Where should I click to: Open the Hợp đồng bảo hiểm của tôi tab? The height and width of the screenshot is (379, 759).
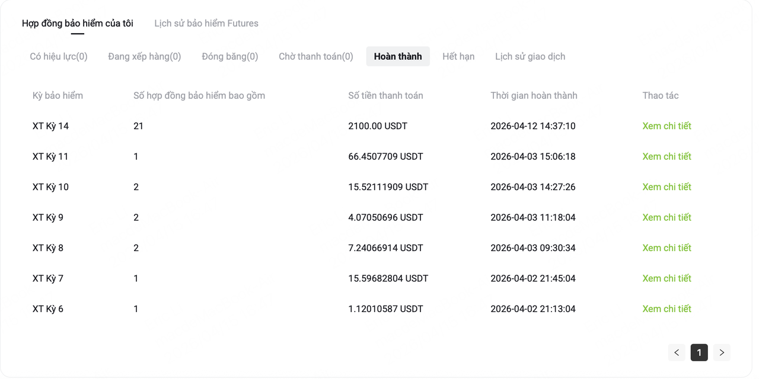click(x=78, y=24)
